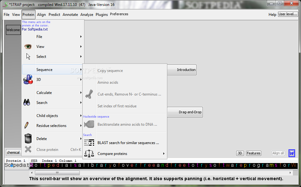Click the 'For Softpedia.txt' label

coord(35,29)
